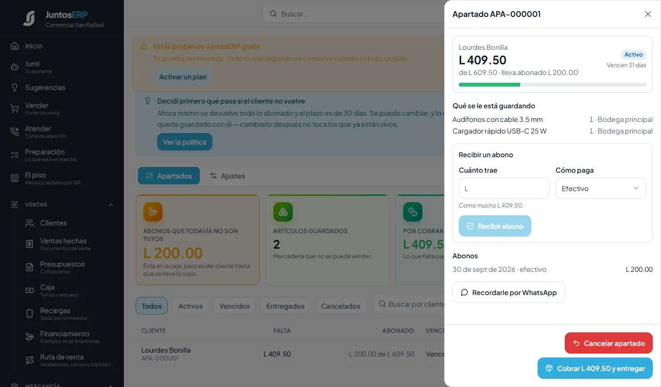Click Recordarle por WhatsApp button
The height and width of the screenshot is (387, 661).
click(x=509, y=292)
